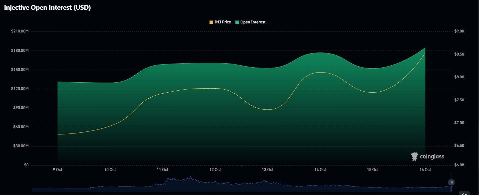Click the 12 Oct date label
Screen dimensions: 479x195
(x=215, y=170)
